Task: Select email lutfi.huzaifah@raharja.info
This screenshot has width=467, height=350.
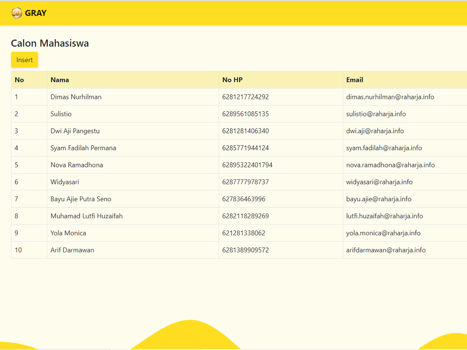Action: click(x=385, y=216)
